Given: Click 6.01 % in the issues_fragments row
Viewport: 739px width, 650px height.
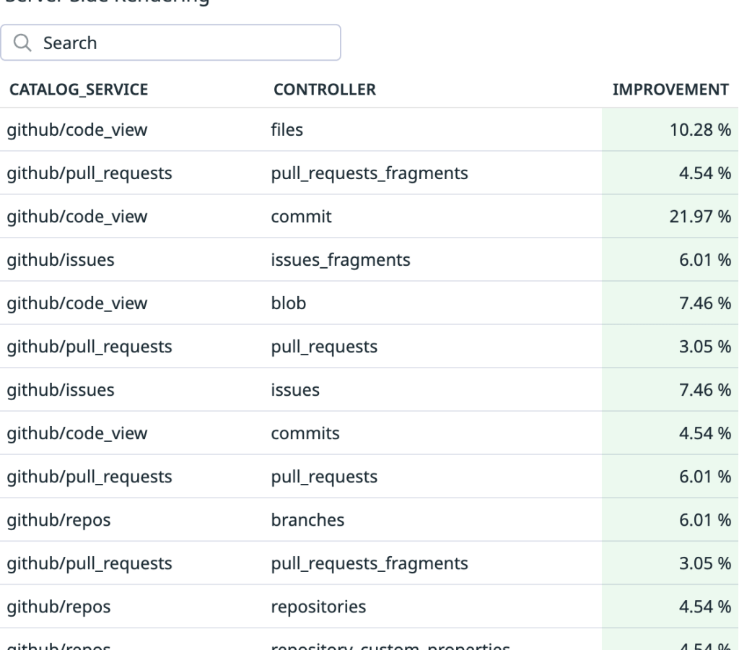Looking at the screenshot, I should coord(705,260).
